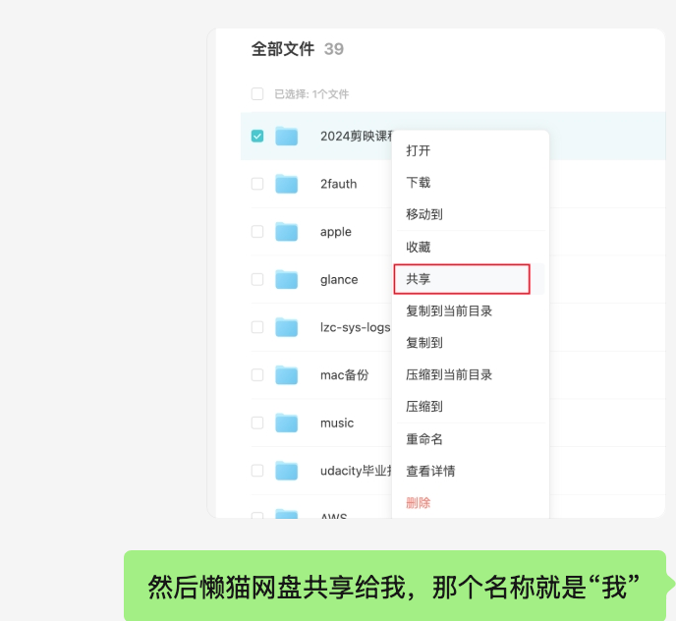This screenshot has height=621, width=676.
Task: Enable the mac备份 folder checkbox
Action: click(x=257, y=375)
